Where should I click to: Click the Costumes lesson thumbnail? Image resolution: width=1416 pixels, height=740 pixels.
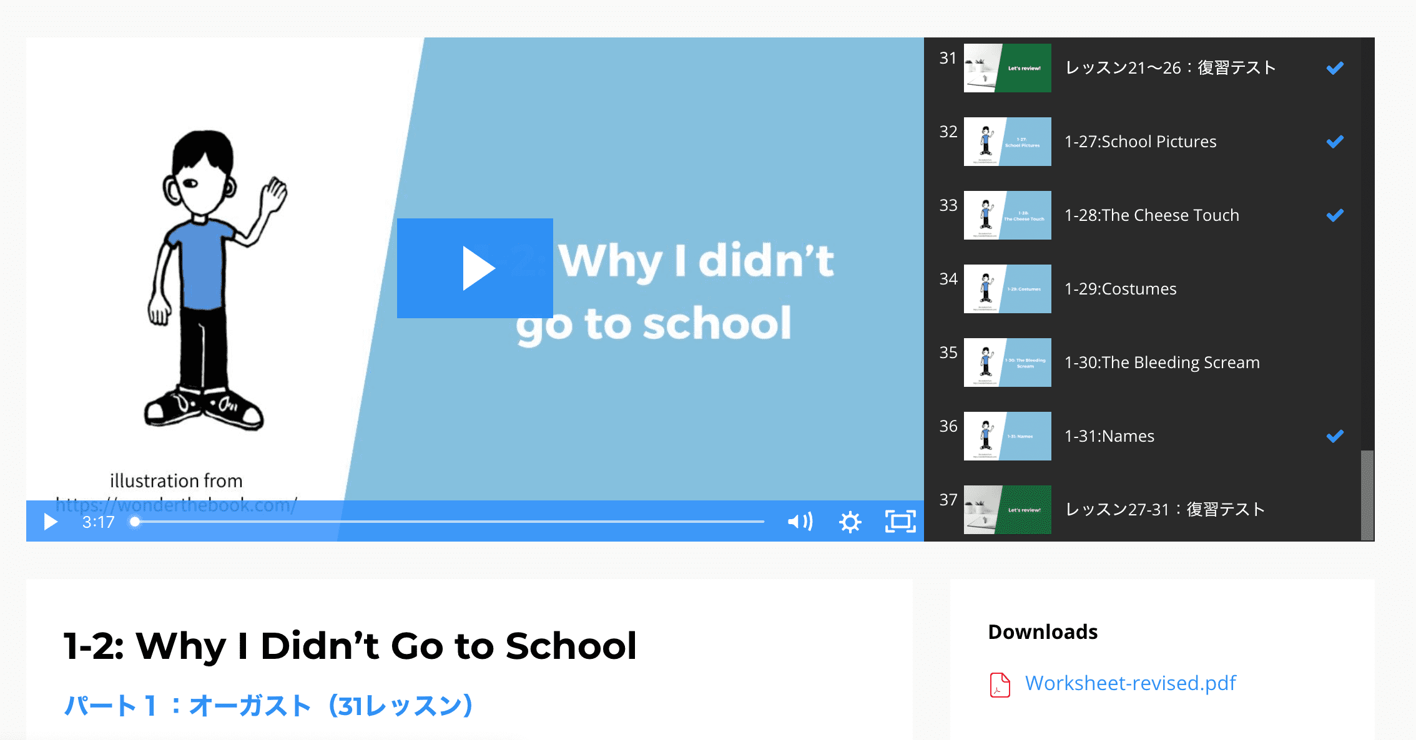point(1007,289)
